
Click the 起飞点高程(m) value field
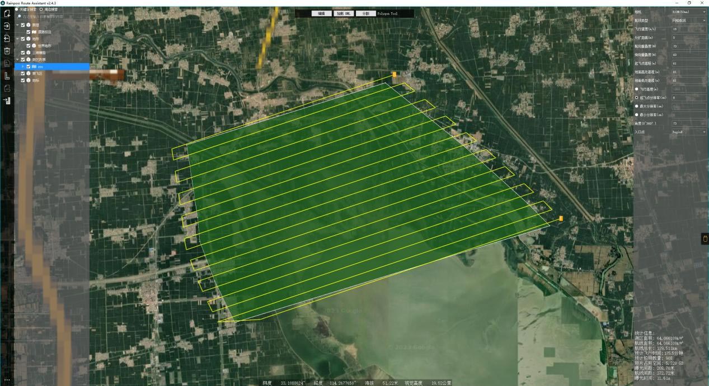689,63
